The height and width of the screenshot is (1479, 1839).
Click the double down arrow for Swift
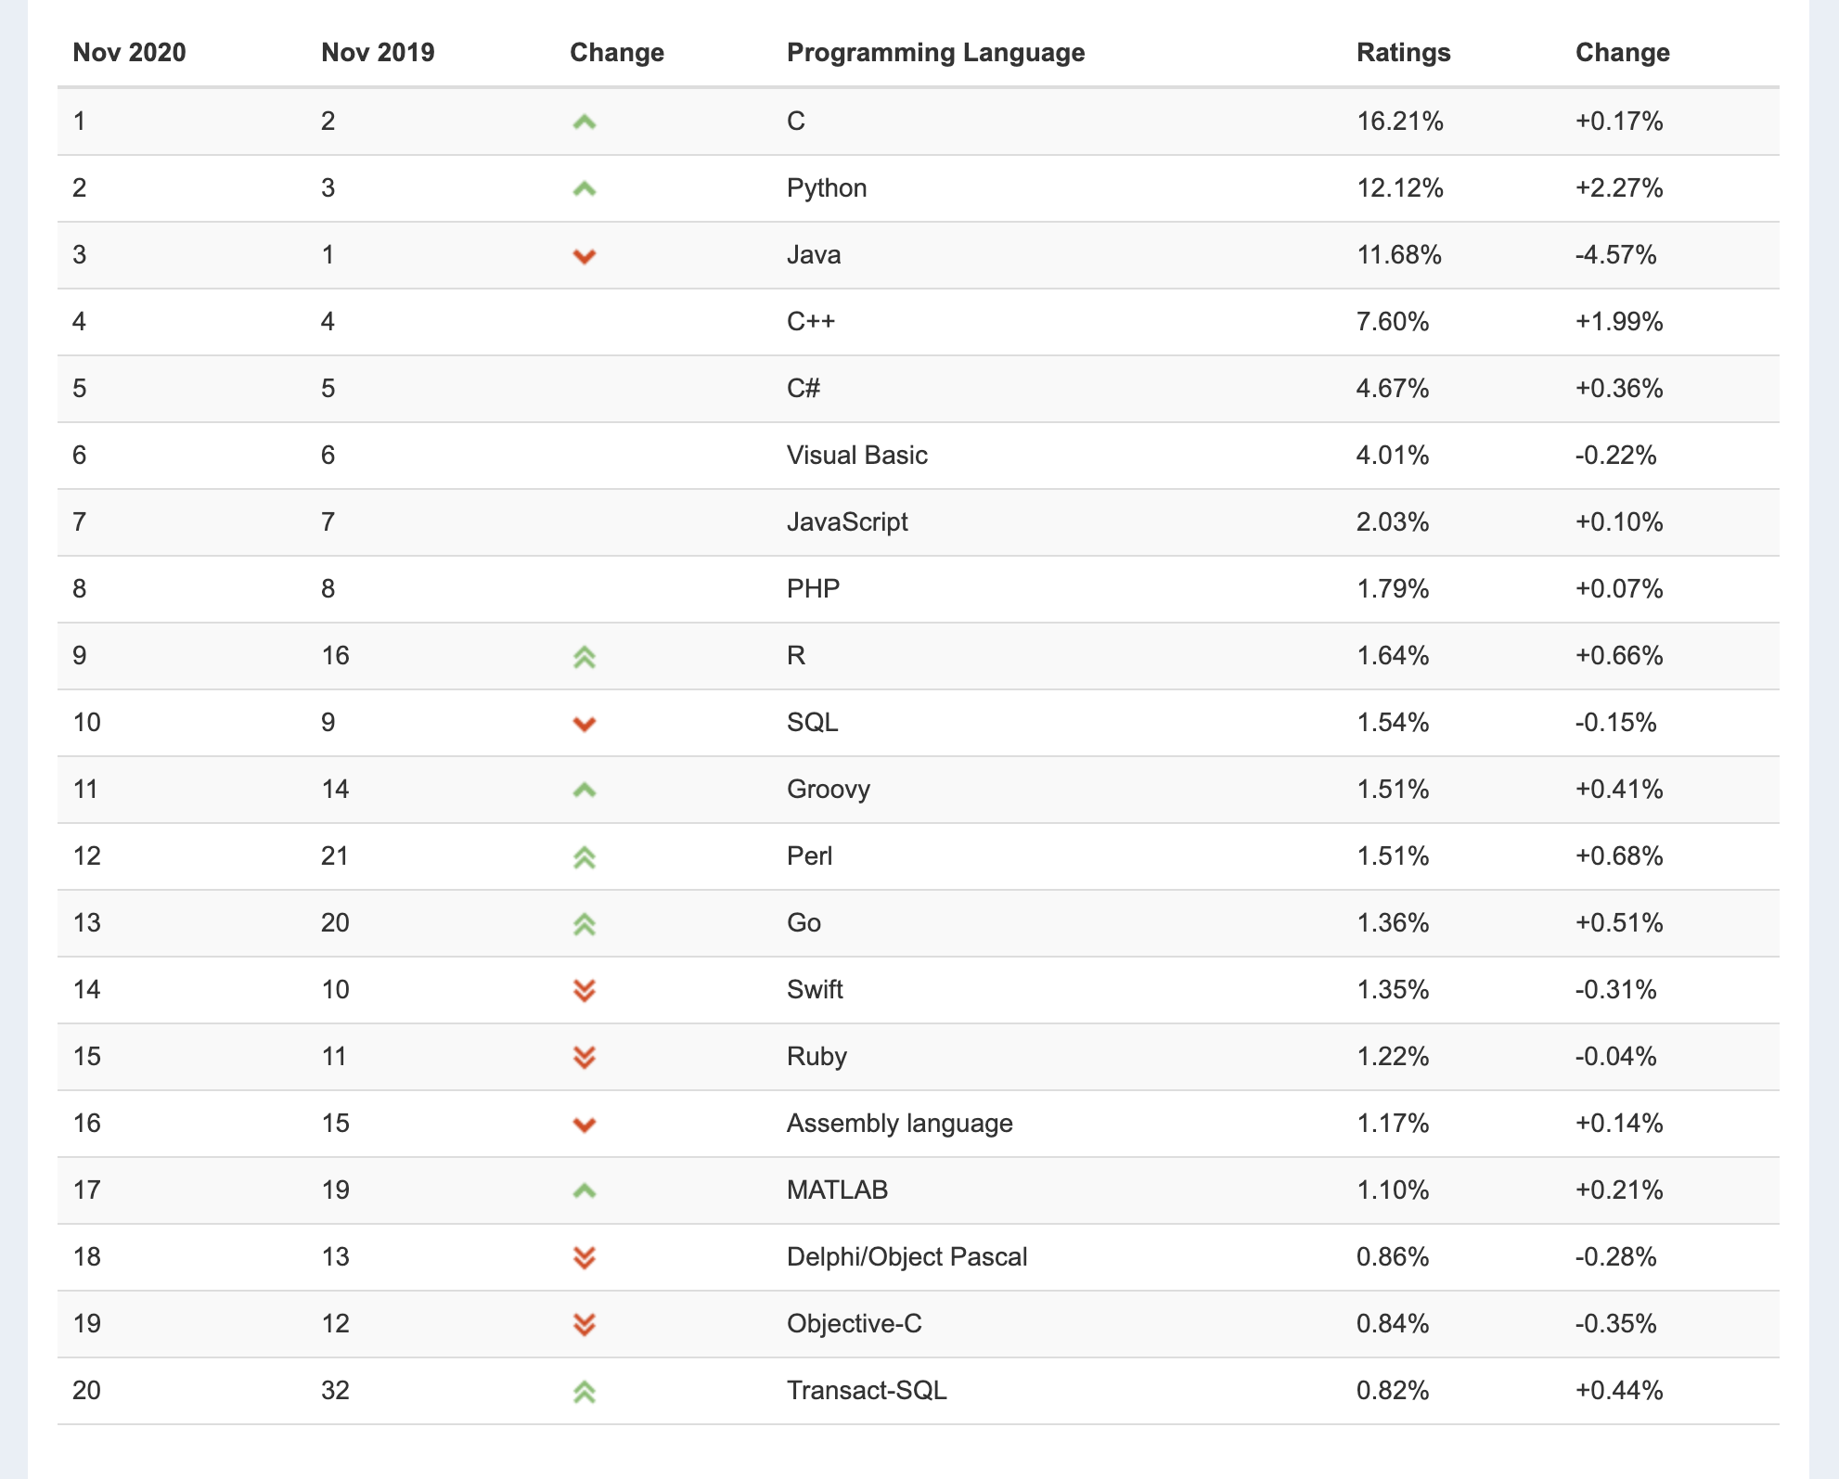(x=584, y=991)
